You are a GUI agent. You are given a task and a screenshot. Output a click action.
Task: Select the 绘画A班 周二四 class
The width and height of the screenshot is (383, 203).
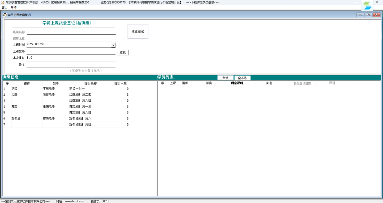coord(90,95)
